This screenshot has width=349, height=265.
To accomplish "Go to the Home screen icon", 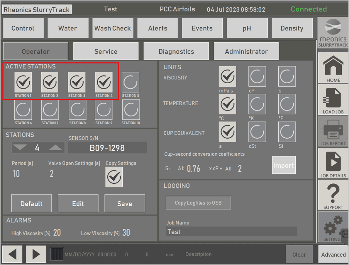I will click(333, 68).
